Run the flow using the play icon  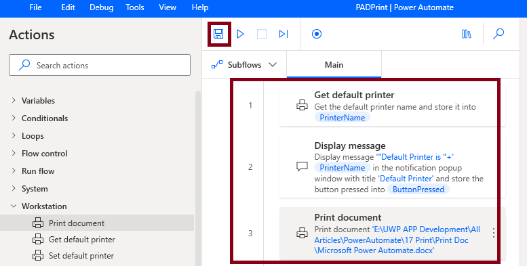point(240,34)
